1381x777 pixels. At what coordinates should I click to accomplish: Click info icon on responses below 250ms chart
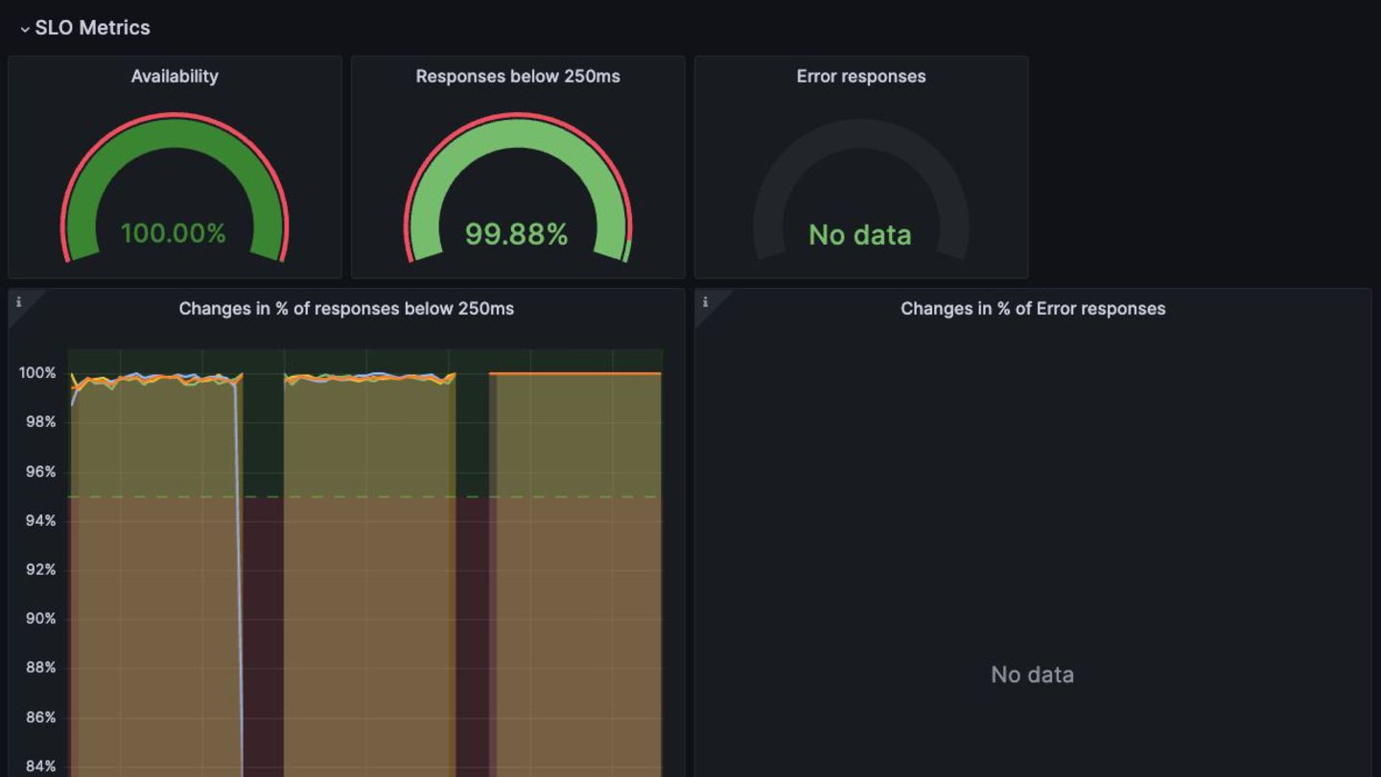point(18,302)
